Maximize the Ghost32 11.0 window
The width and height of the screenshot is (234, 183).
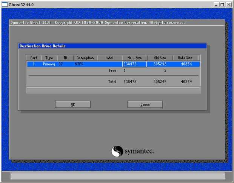click(222, 5)
